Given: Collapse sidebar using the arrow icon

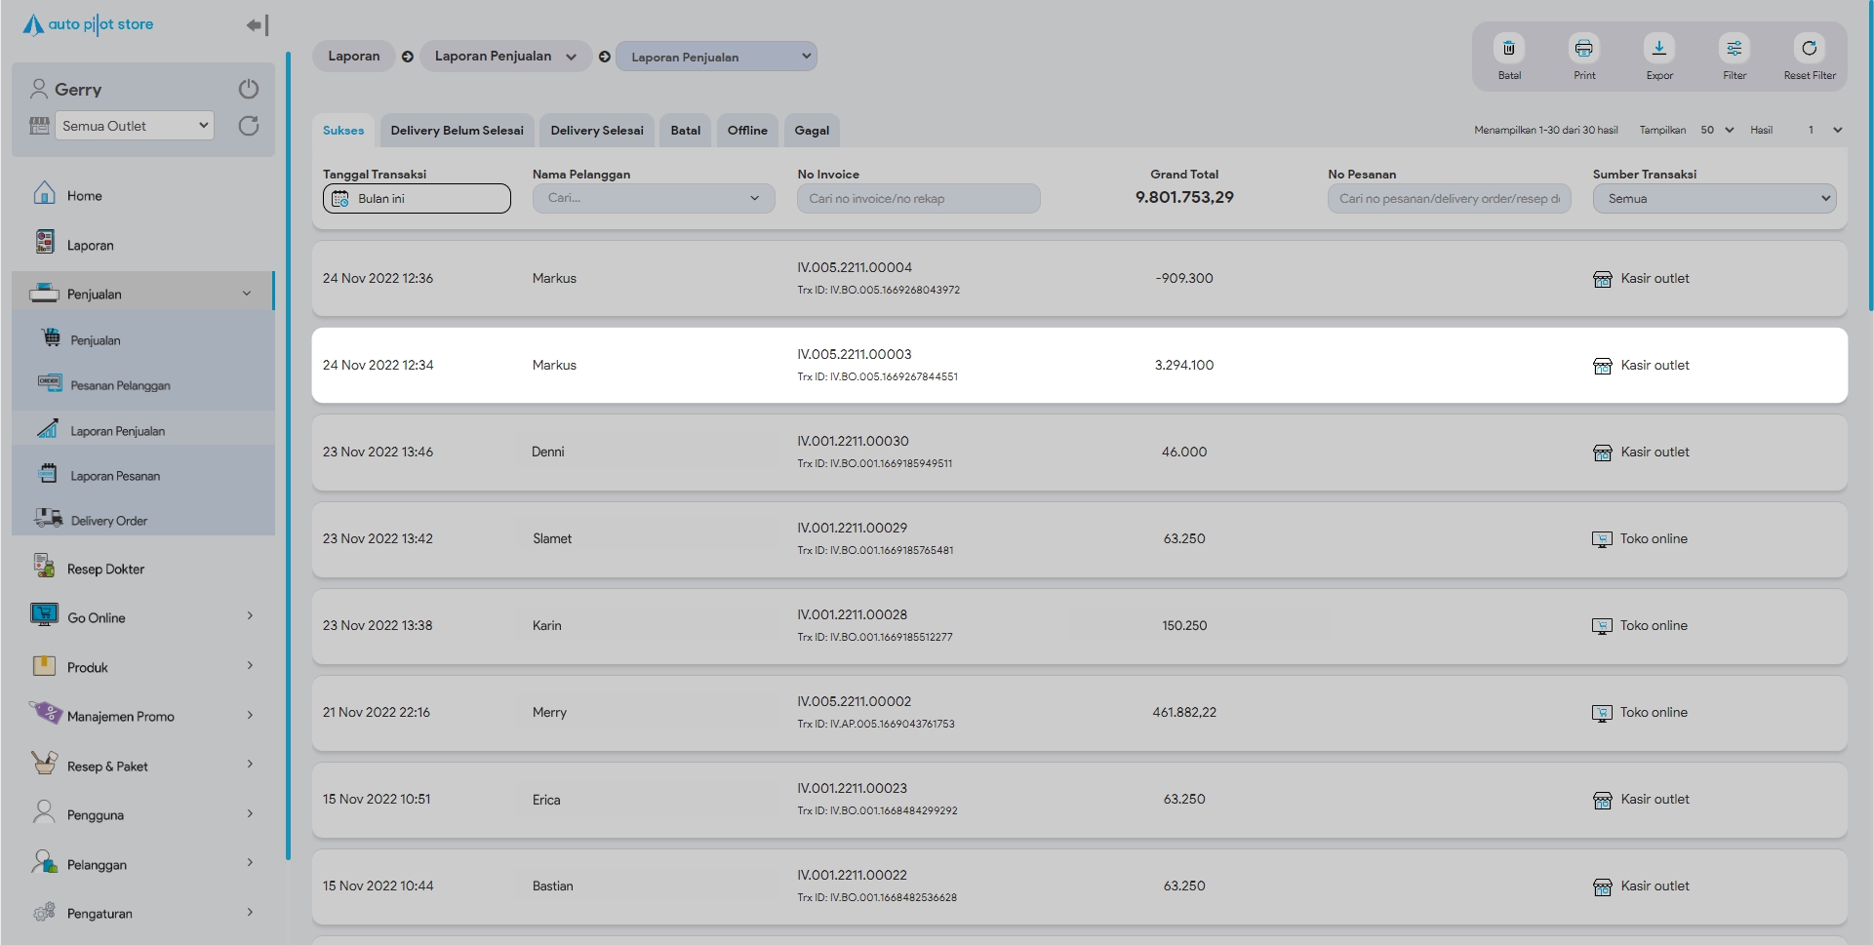Looking at the screenshot, I should coord(257,25).
